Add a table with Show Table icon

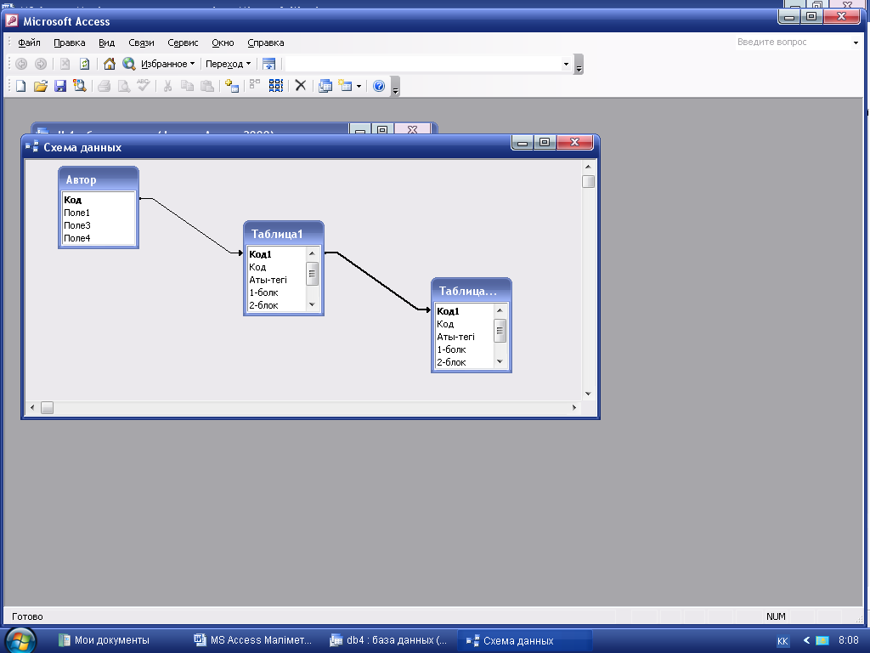(x=232, y=86)
